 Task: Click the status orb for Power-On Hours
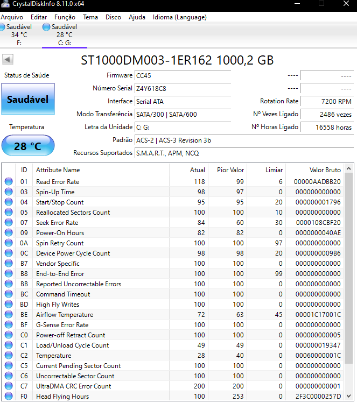pos(9,232)
